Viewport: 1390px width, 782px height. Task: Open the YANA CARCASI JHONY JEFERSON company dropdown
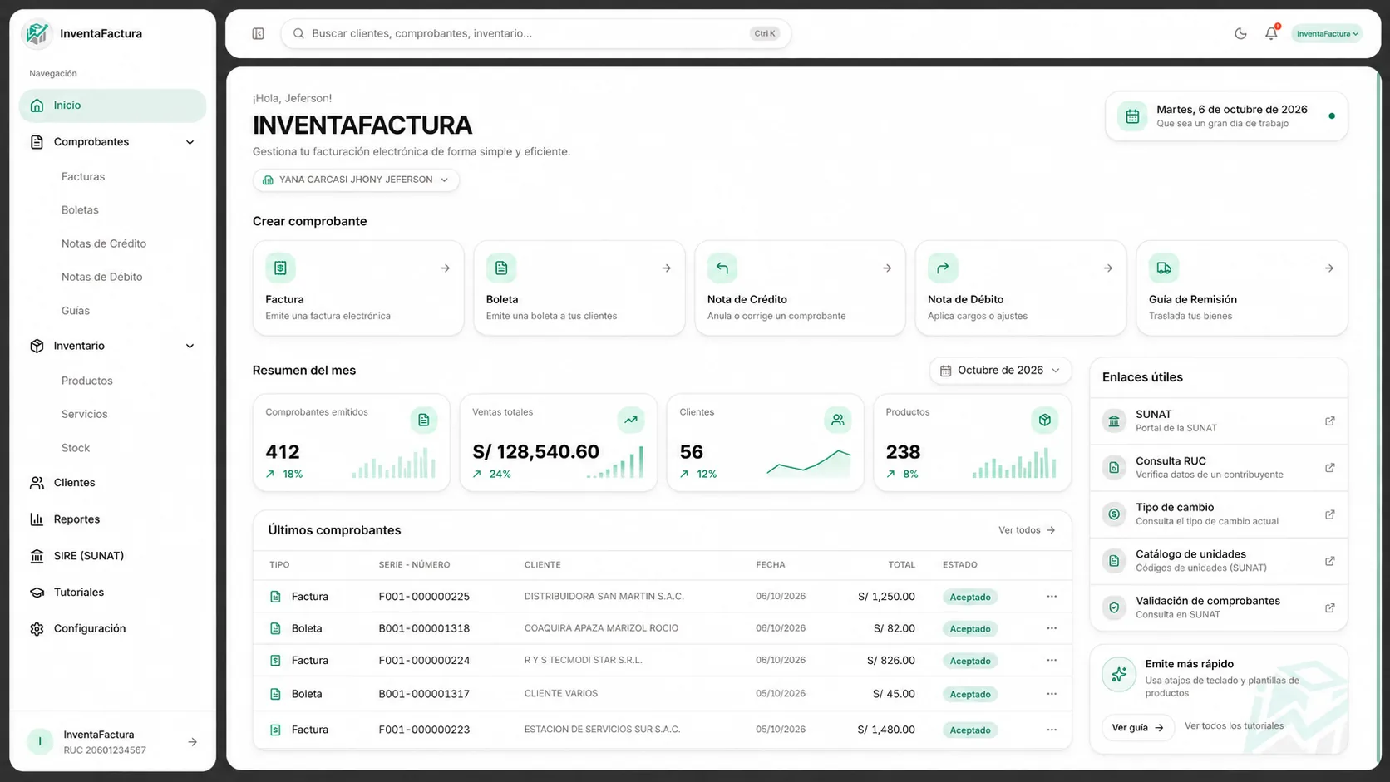356,180
